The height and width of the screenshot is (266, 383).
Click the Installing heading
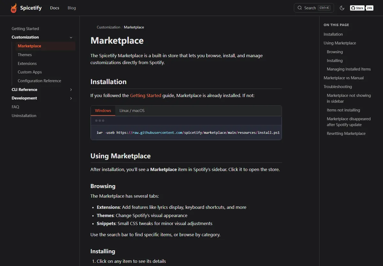(x=103, y=251)
